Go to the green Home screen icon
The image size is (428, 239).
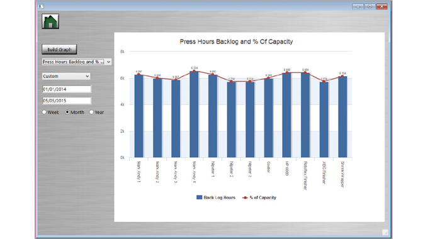point(50,21)
